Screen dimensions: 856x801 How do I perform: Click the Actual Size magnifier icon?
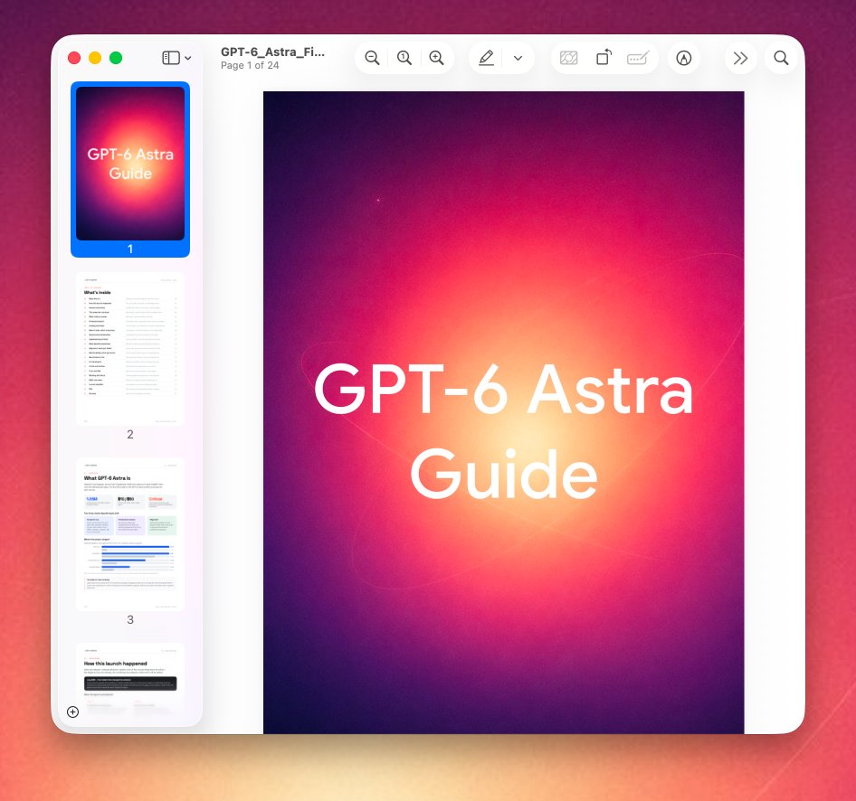(404, 58)
